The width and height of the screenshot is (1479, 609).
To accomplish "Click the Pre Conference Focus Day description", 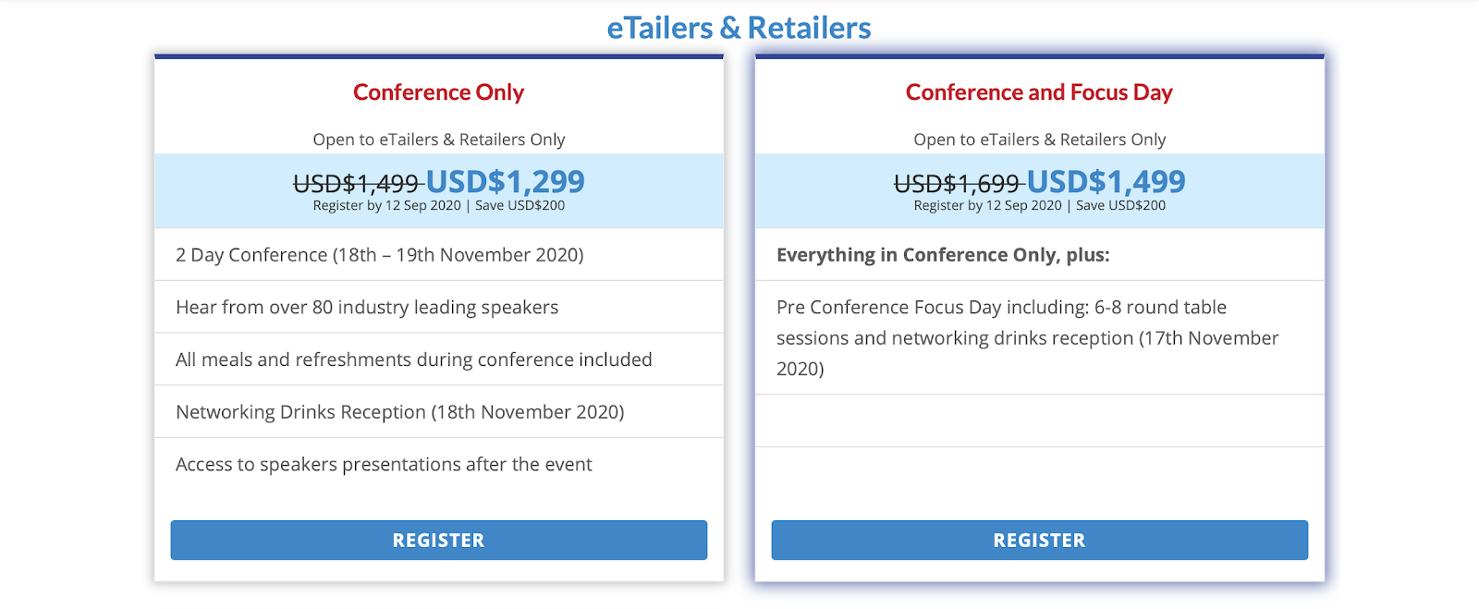I will click(1028, 337).
